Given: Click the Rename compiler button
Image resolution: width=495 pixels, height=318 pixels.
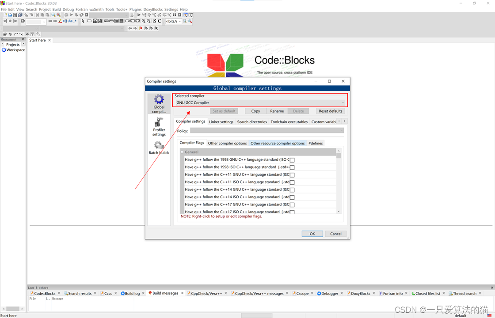Looking at the screenshot, I should 277,111.
